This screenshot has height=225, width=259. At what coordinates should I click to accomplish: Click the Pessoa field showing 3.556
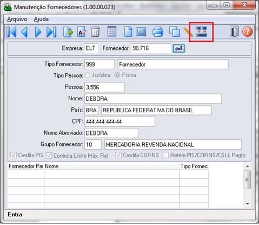pyautogui.click(x=104, y=87)
